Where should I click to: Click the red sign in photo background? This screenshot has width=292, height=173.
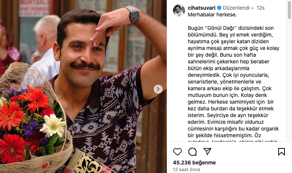pyautogui.click(x=34, y=8)
